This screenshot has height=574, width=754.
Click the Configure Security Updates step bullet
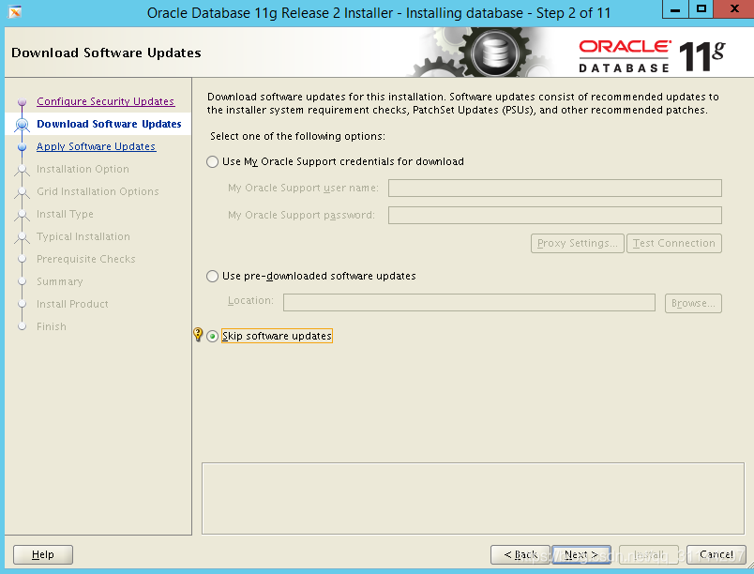coord(22,102)
